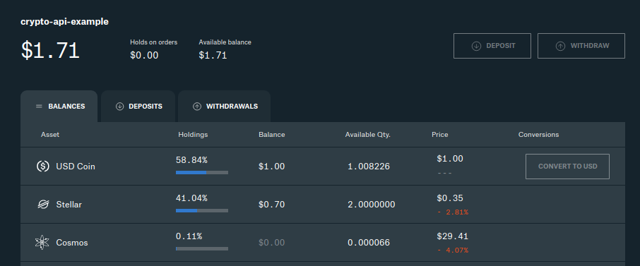This screenshot has width=640, height=266.
Task: Click the down-arrow icon in Deposit button
Action: click(476, 46)
